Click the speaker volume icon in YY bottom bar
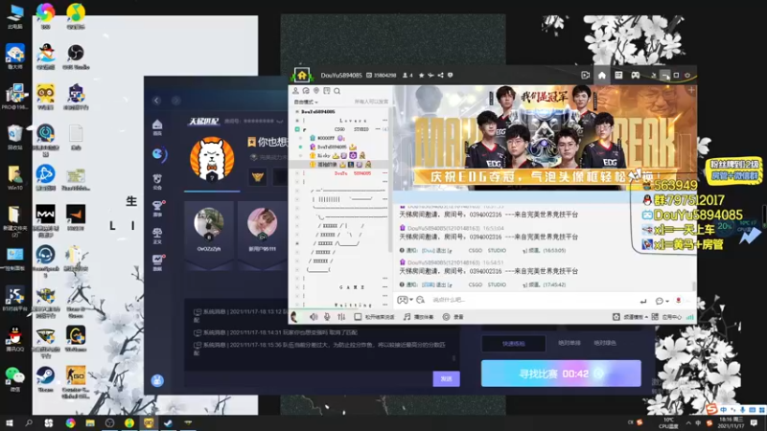The image size is (767, 431). [314, 317]
